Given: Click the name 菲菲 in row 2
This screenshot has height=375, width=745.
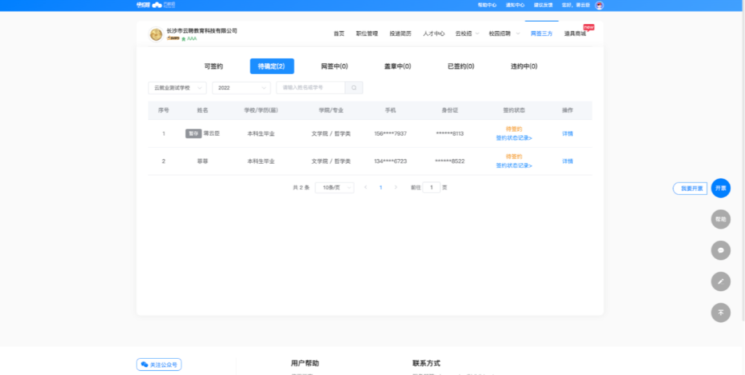Looking at the screenshot, I should (203, 161).
